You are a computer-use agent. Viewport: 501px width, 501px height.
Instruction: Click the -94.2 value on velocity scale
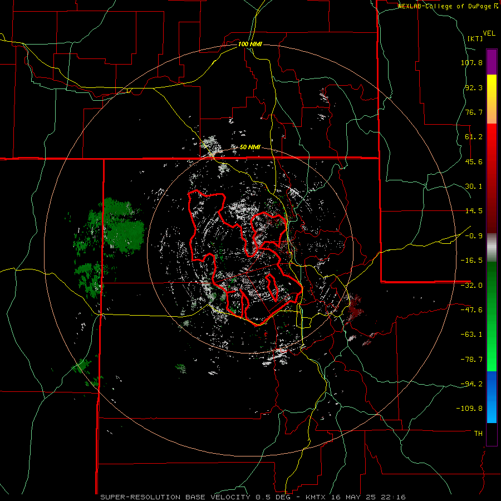(x=471, y=384)
